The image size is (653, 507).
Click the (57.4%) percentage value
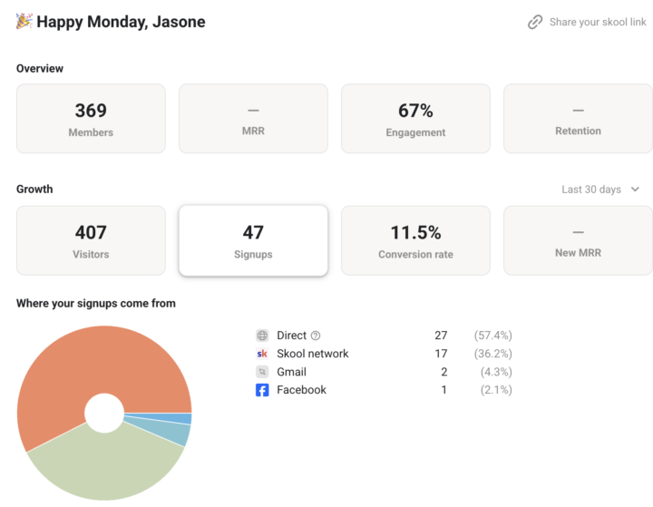click(x=493, y=336)
